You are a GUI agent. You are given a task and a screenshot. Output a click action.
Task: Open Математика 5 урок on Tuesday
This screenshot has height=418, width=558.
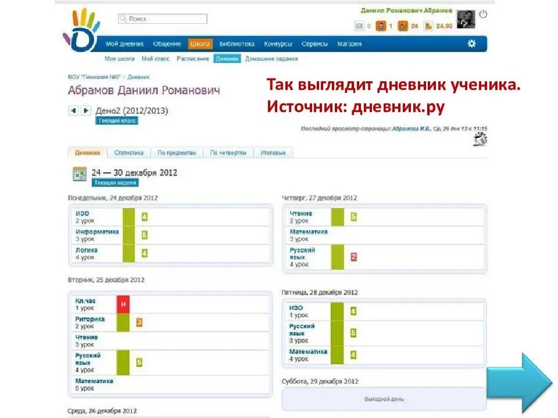pyautogui.click(x=94, y=381)
